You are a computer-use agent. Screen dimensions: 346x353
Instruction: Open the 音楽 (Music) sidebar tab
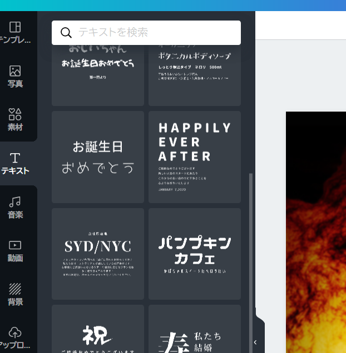[15, 207]
